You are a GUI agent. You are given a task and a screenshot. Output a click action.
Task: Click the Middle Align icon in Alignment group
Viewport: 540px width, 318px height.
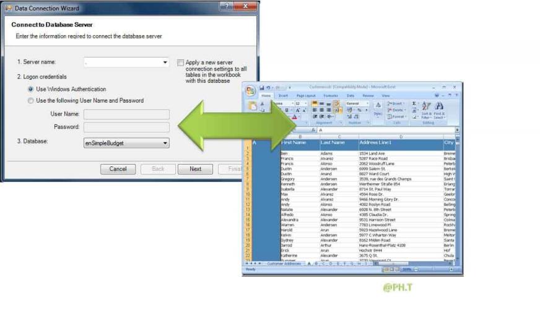click(x=321, y=103)
